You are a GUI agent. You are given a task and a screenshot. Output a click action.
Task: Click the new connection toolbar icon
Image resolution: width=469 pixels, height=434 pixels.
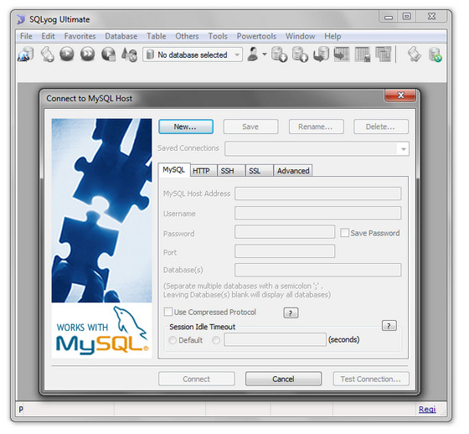click(26, 54)
